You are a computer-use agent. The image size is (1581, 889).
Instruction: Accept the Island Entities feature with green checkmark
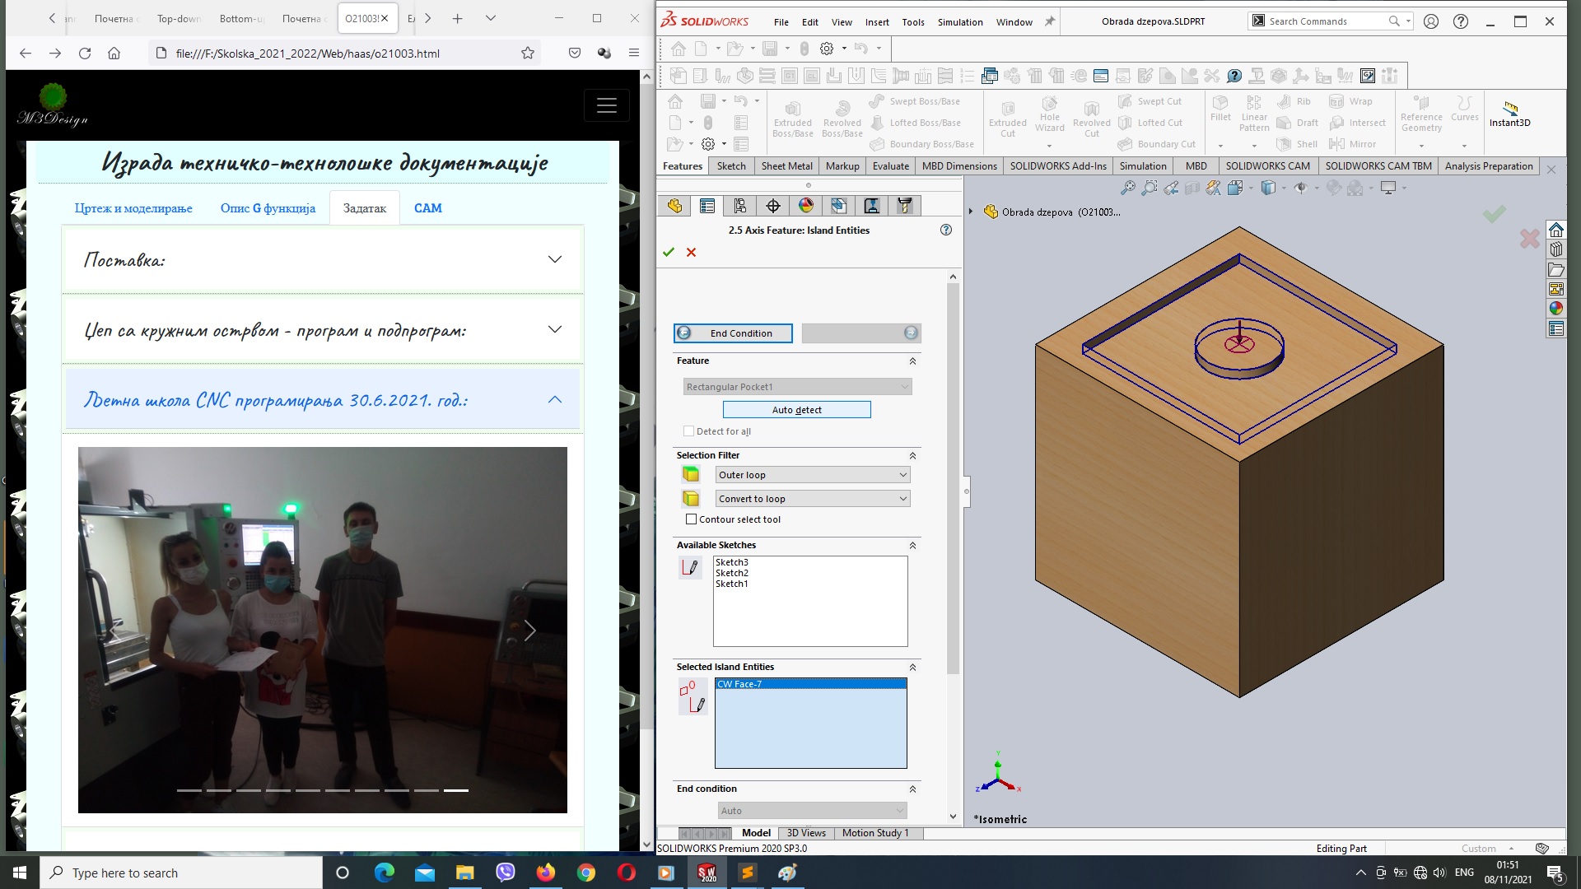click(669, 252)
